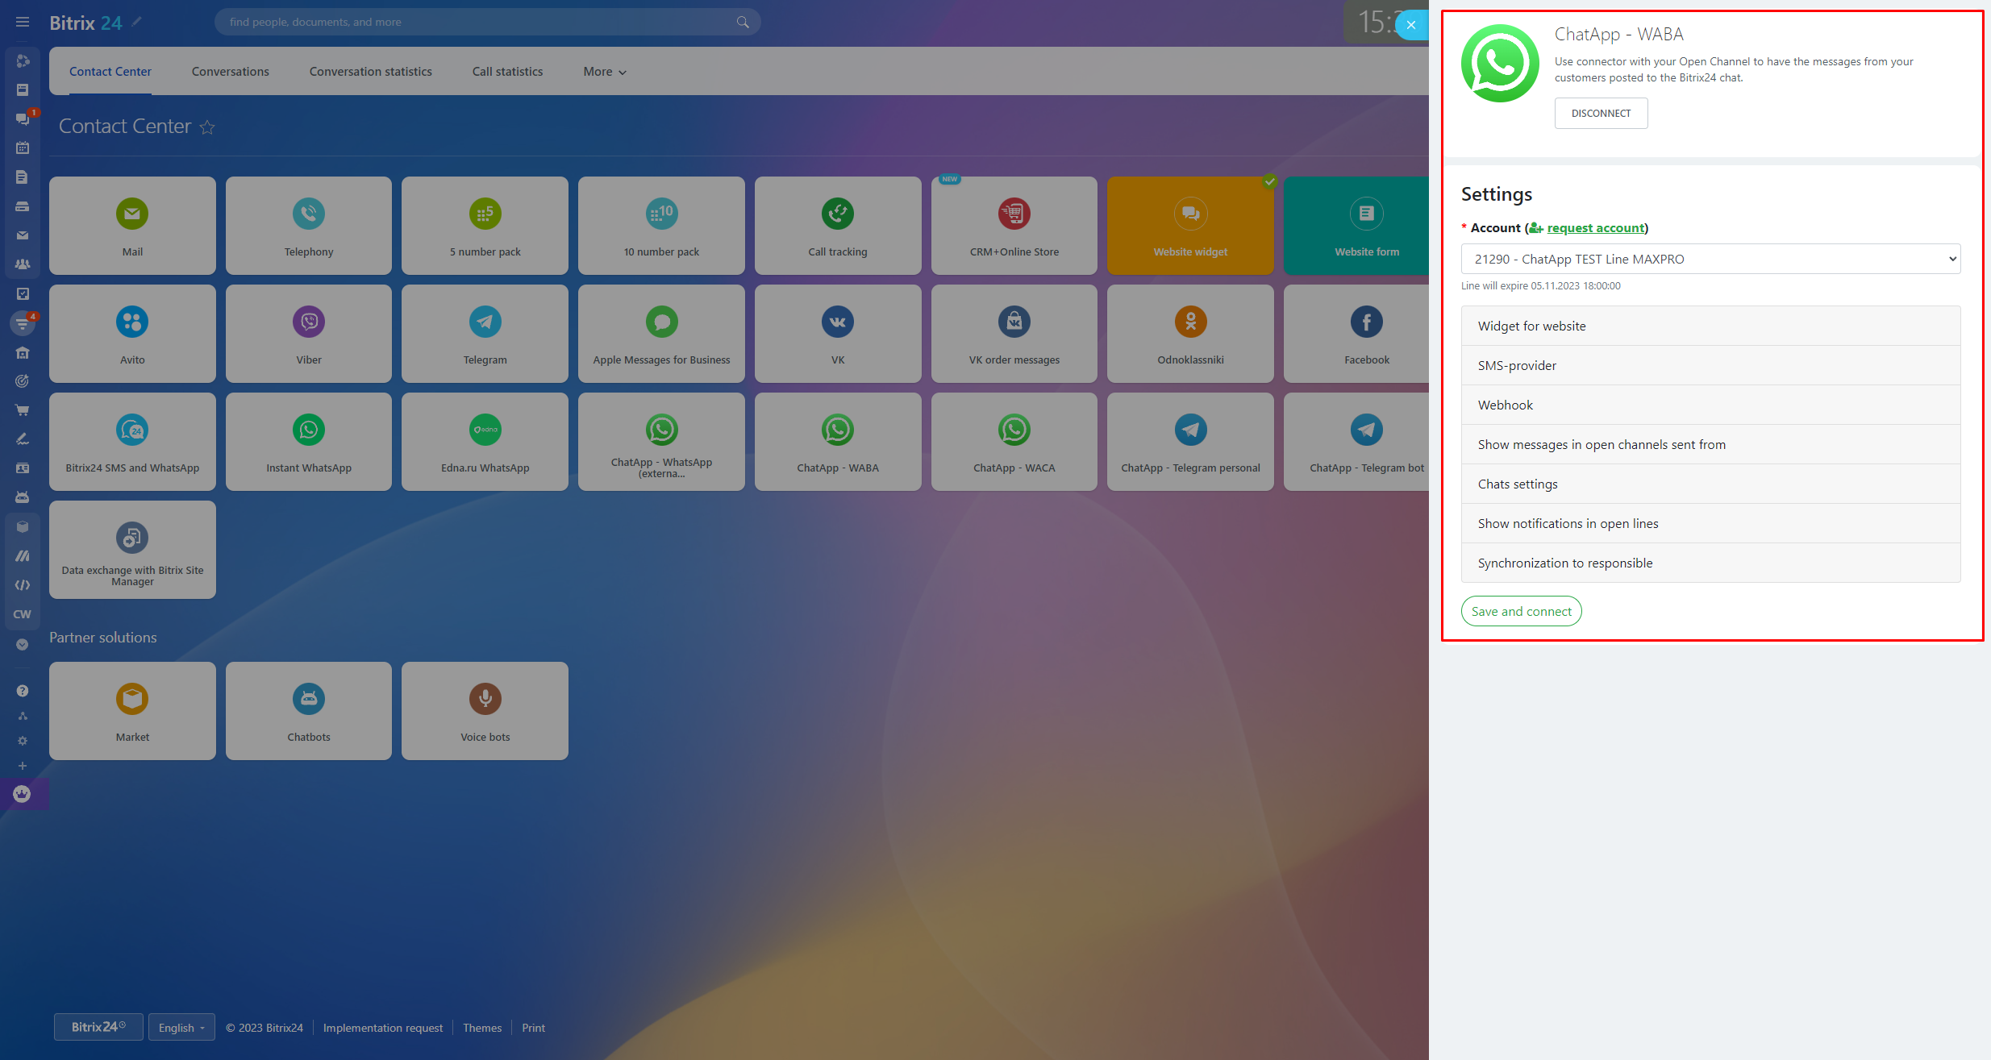The width and height of the screenshot is (1991, 1060).
Task: Open the Account line select dropdown
Action: [1710, 259]
